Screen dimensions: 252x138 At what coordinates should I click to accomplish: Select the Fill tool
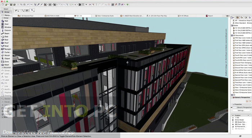6,83
